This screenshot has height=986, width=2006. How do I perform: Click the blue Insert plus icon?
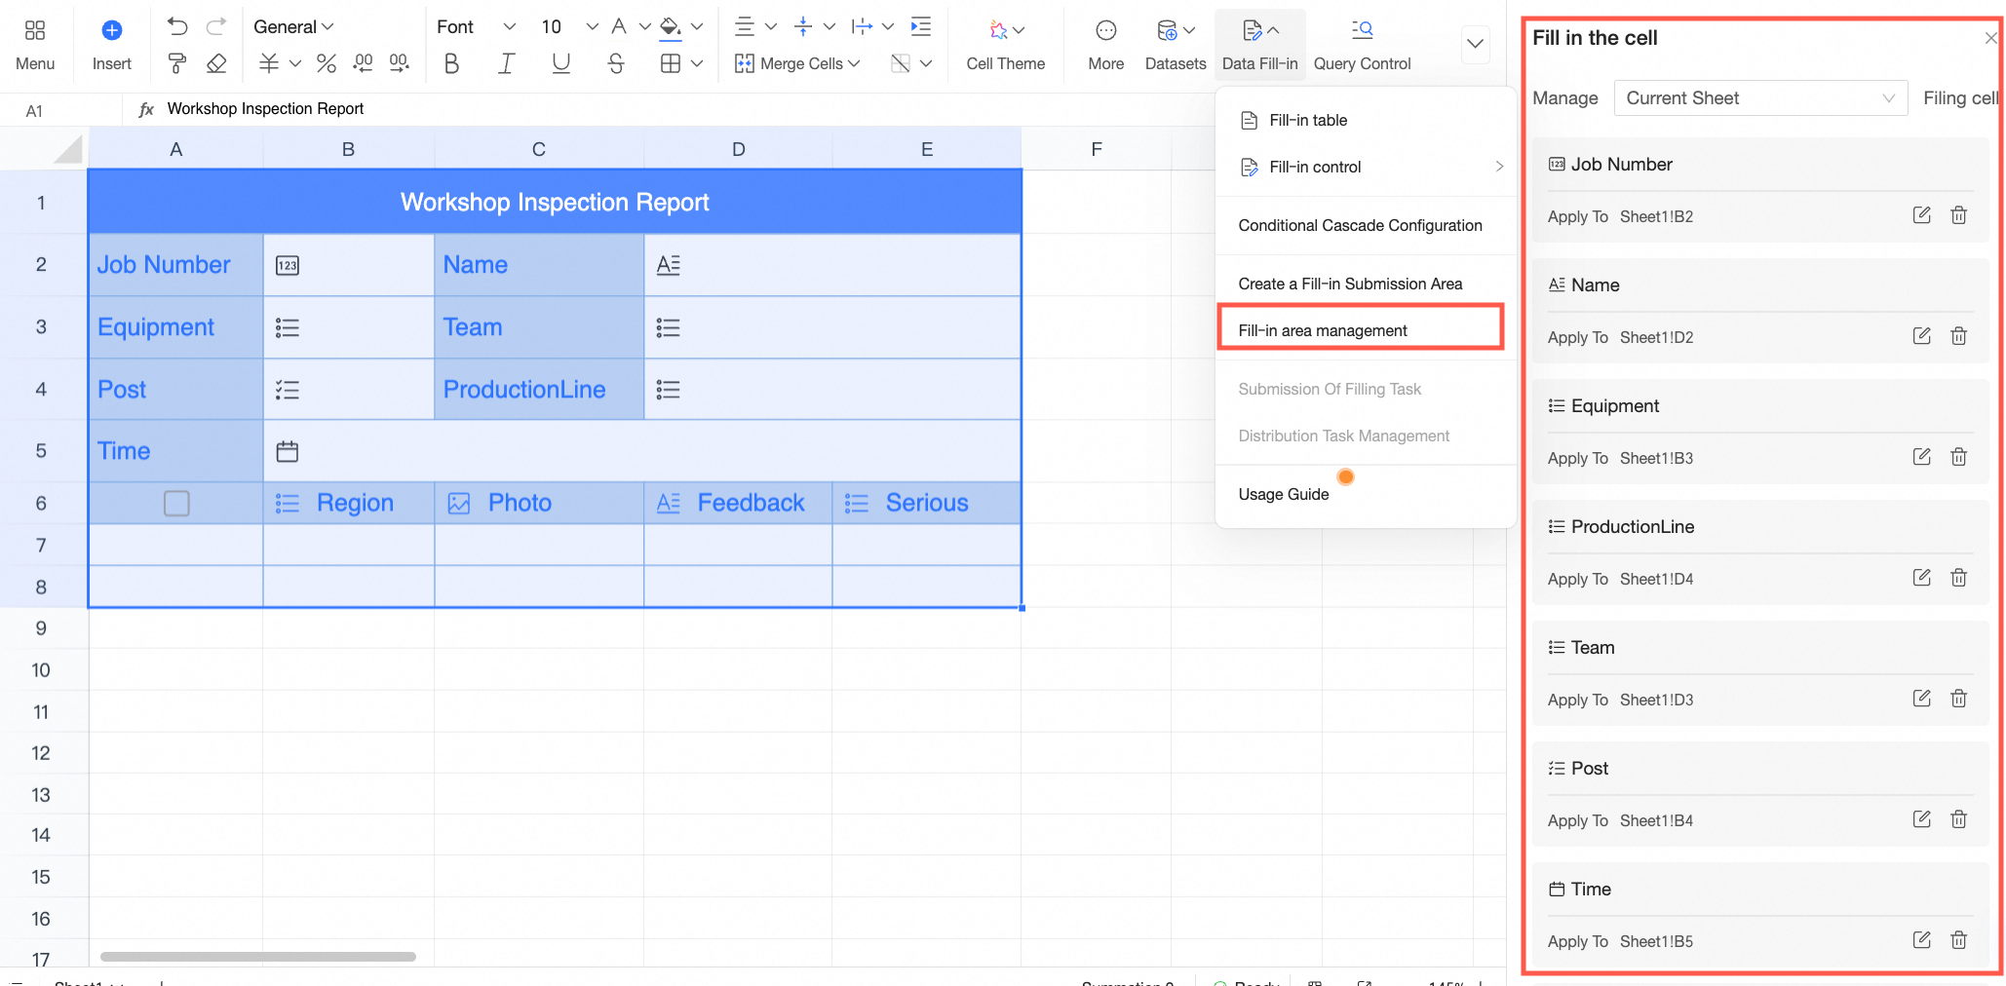pos(112,30)
